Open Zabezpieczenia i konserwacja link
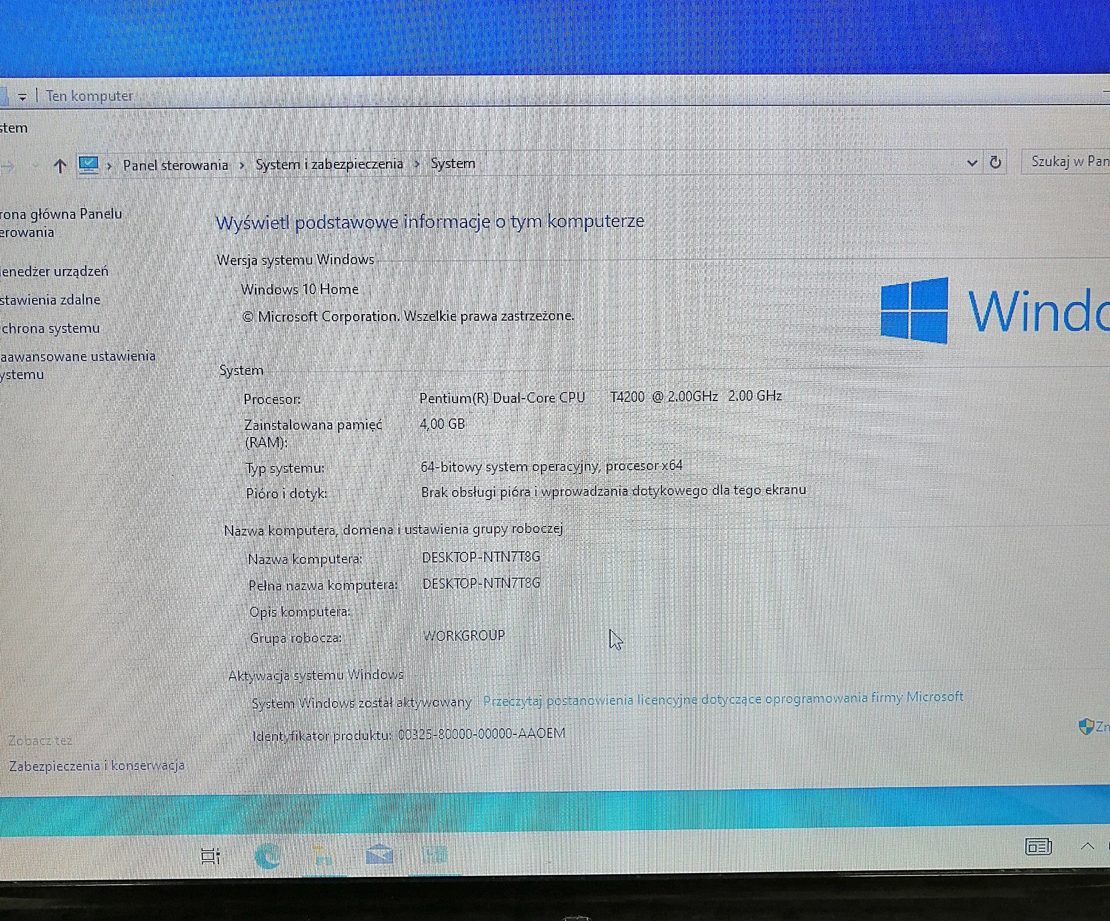This screenshot has height=921, width=1110. pos(97,766)
